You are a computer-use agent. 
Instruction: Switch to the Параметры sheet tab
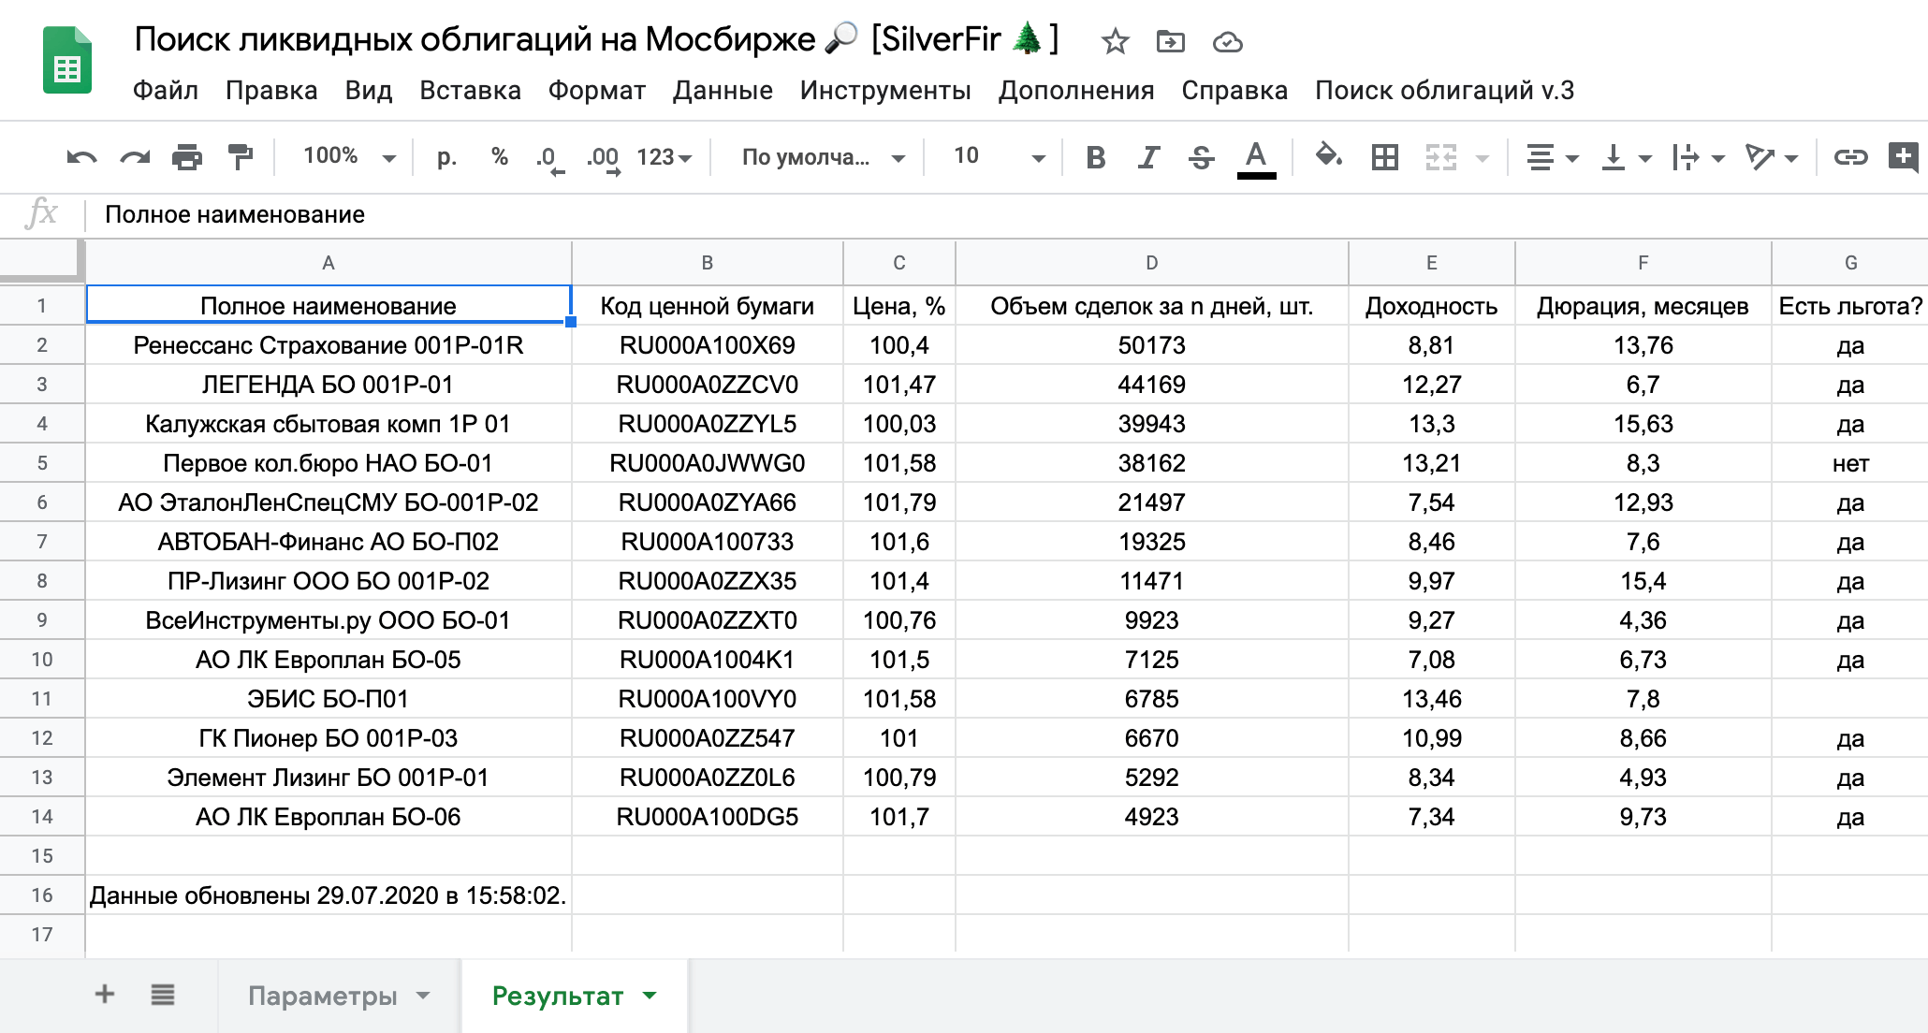(323, 996)
